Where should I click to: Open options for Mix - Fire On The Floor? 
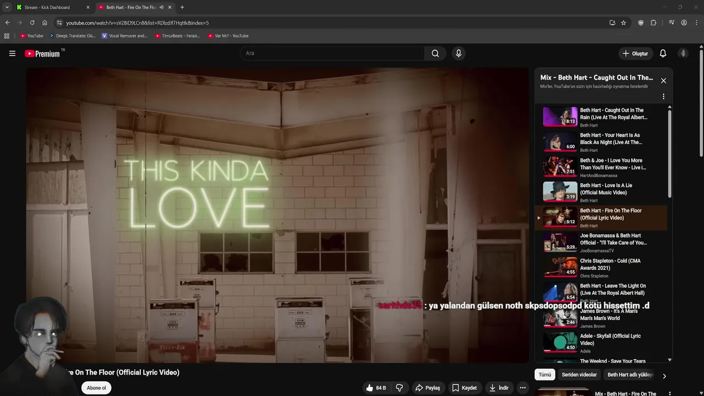pos(669,394)
